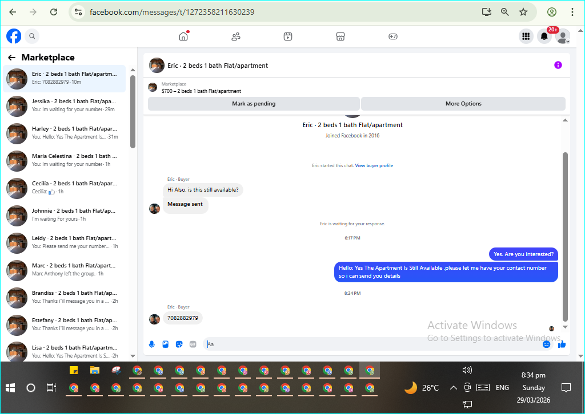Choose a sticker icon in composer
585x414 pixels.
click(179, 344)
